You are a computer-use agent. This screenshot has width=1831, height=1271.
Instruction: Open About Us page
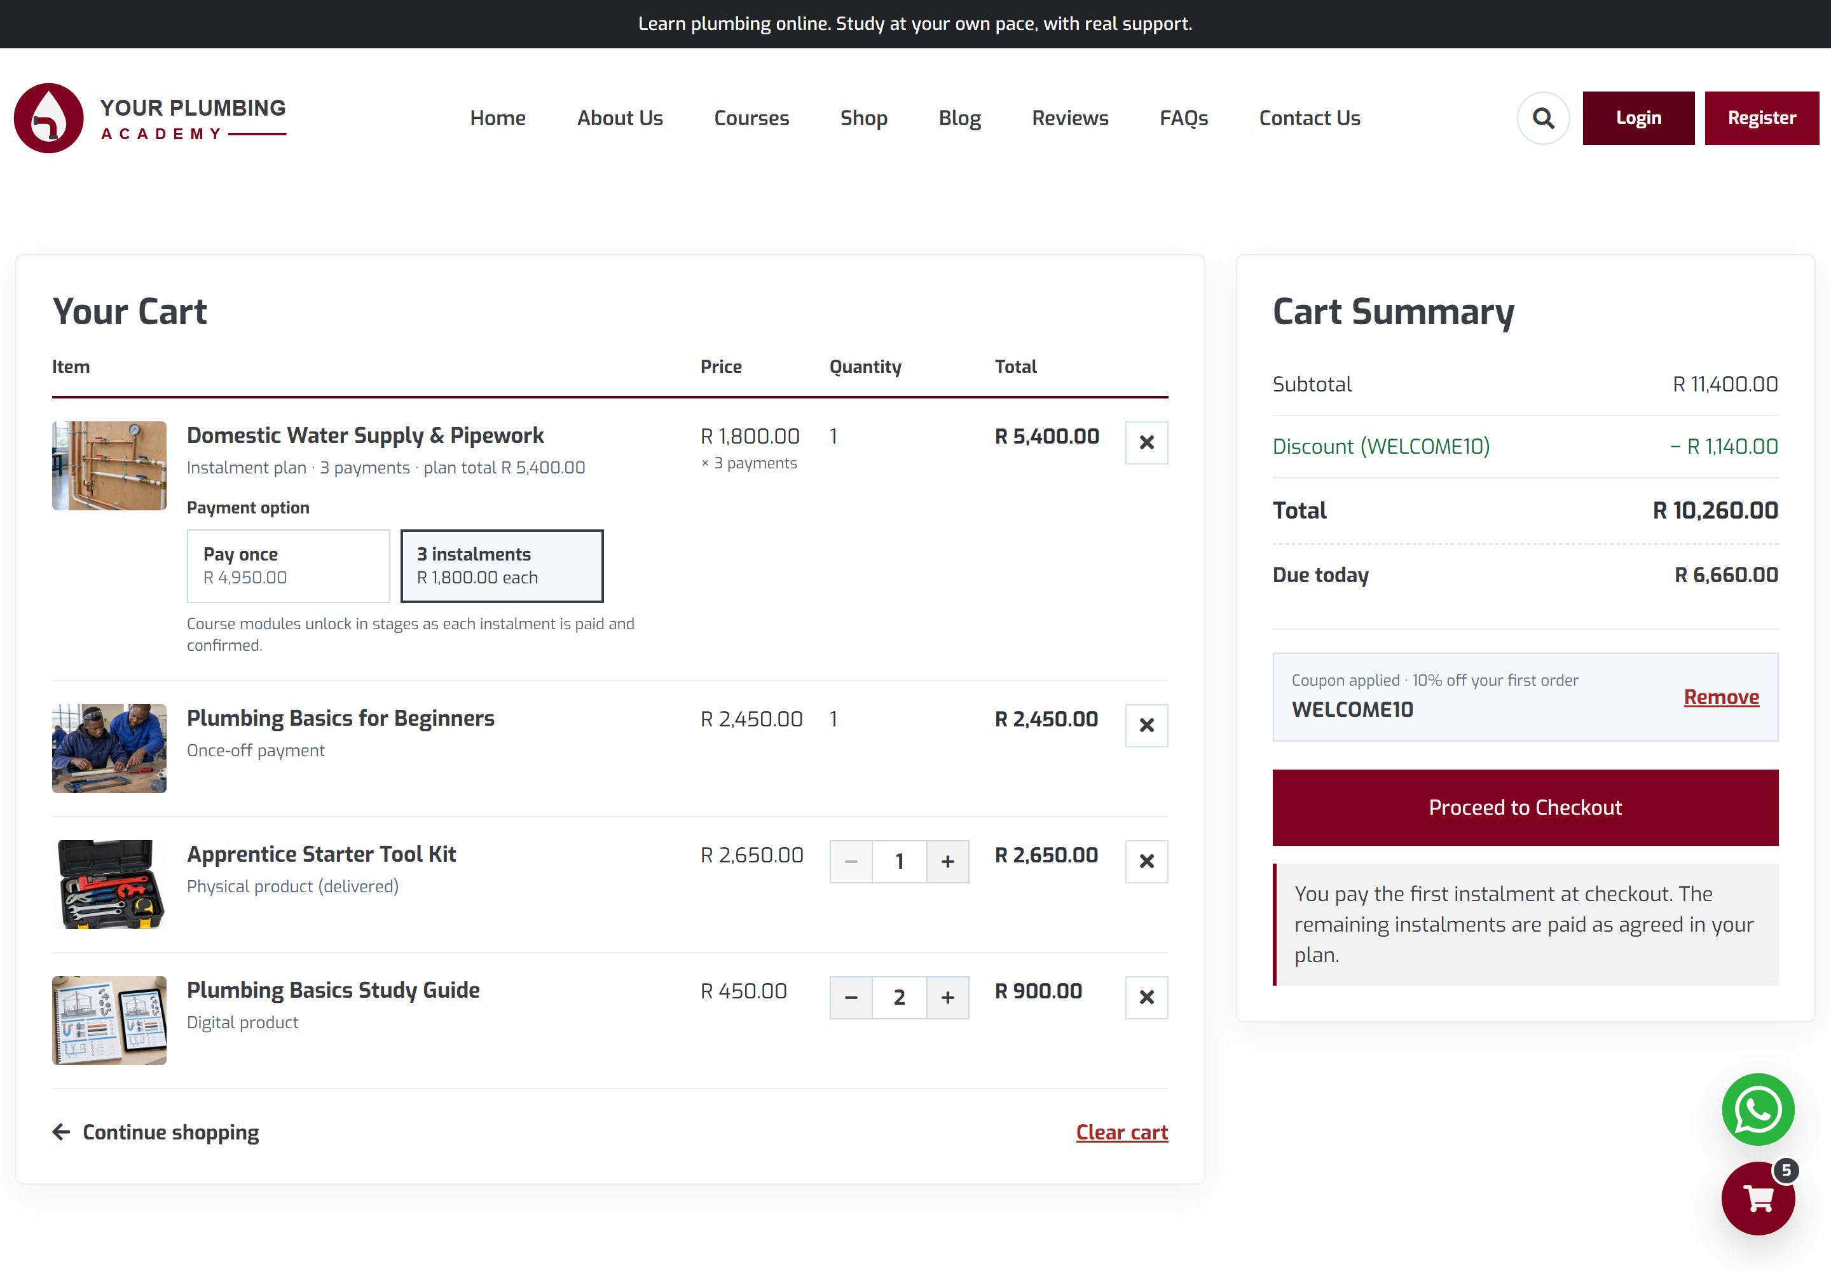coord(620,118)
